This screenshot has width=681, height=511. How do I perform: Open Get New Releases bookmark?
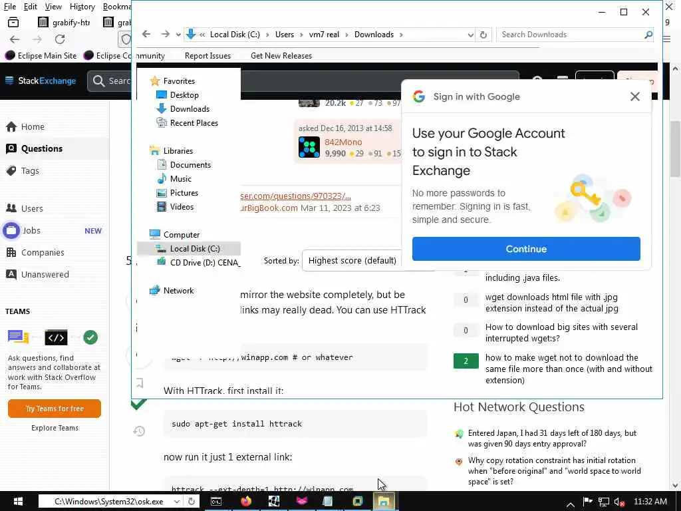coord(281,56)
